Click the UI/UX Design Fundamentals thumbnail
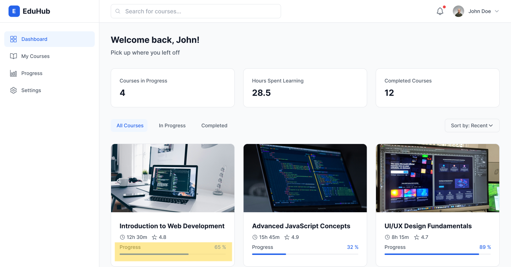Screen dimensions: 511x267 tap(437, 178)
